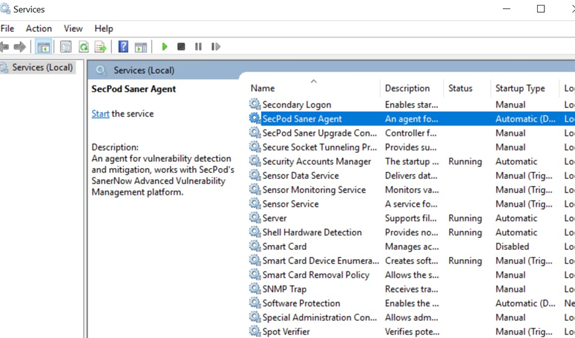Viewport: 575px width, 338px height.
Task: Sort by the Startup Type column header
Action: tap(520, 89)
